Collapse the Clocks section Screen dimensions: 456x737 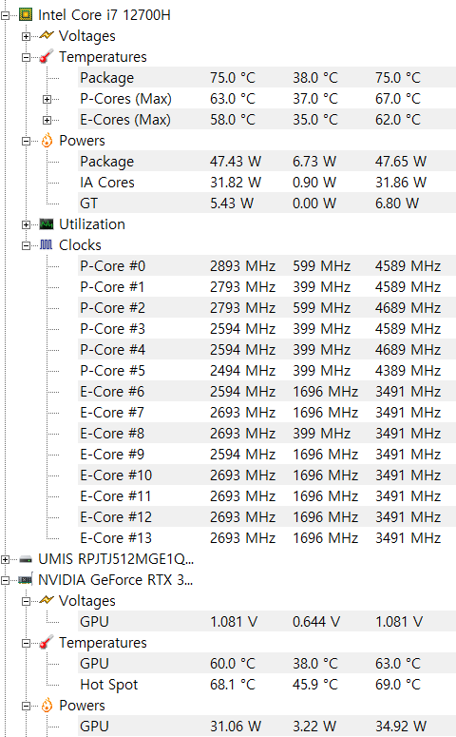coord(27,245)
